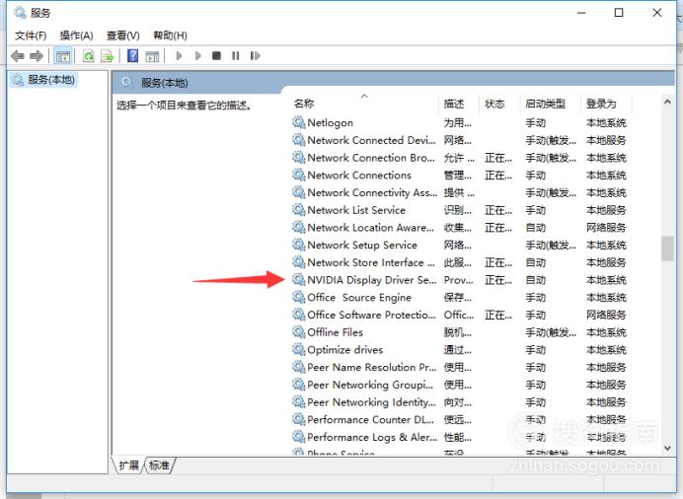Click the Back arrow toolbar icon
Screen dimensions: 683x499
(x=18, y=55)
